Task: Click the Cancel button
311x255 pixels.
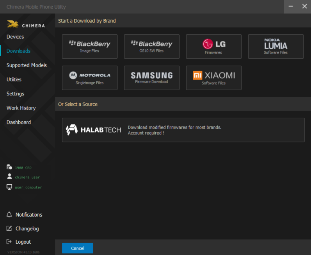Action: 78,248
